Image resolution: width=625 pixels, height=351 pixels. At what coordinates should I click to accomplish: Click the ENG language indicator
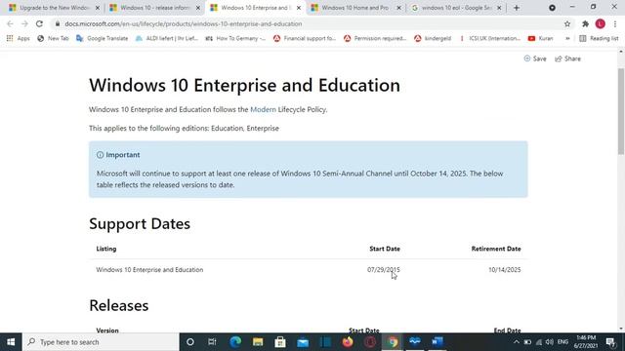[562, 342]
